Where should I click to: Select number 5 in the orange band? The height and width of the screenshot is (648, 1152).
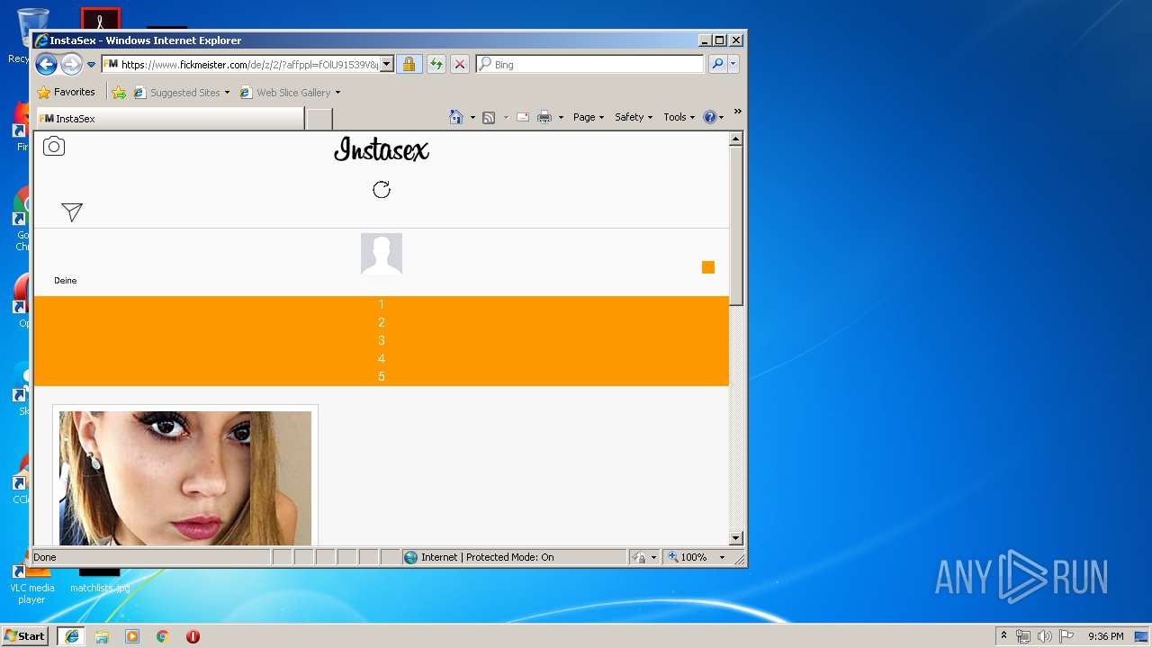point(382,376)
